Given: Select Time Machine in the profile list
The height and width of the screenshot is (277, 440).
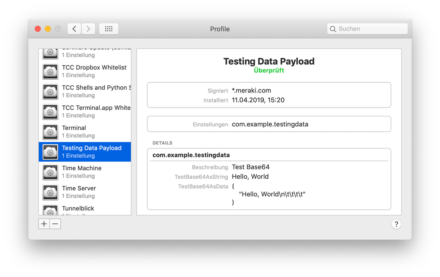Looking at the screenshot, I should 82,168.
